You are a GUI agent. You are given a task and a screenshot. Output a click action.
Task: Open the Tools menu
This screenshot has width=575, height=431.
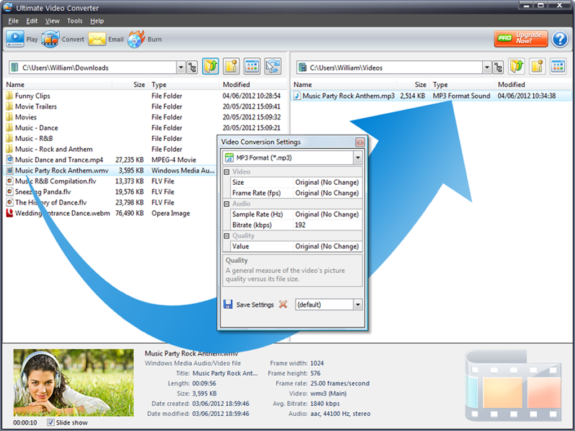[x=74, y=21]
